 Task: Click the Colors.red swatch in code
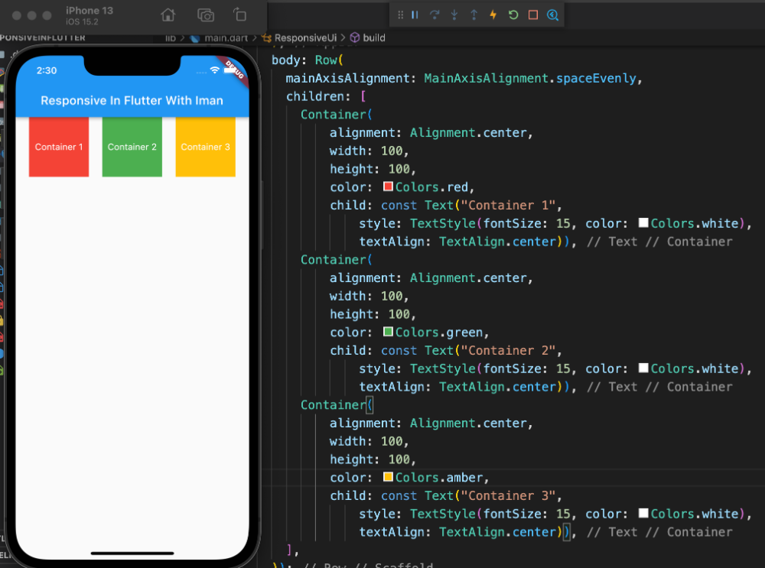click(389, 187)
